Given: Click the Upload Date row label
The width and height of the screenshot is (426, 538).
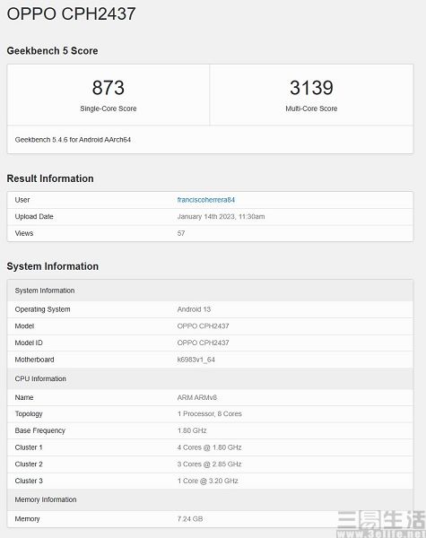Looking at the screenshot, I should click(34, 216).
